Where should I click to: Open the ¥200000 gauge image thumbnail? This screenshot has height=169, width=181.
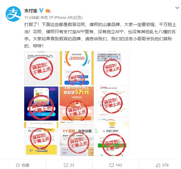(x=77, y=68)
